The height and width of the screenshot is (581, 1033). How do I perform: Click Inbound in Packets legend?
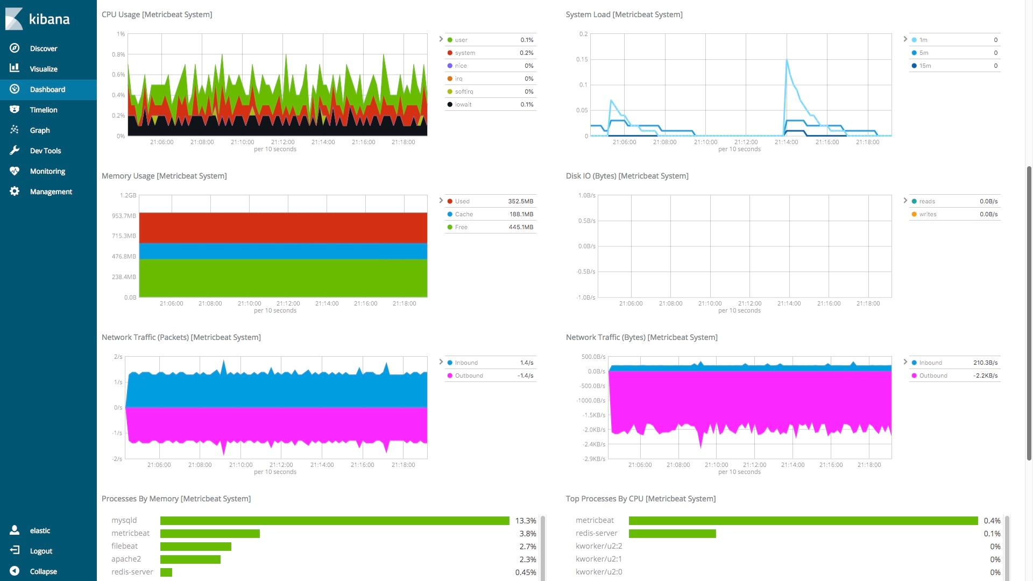click(491, 363)
